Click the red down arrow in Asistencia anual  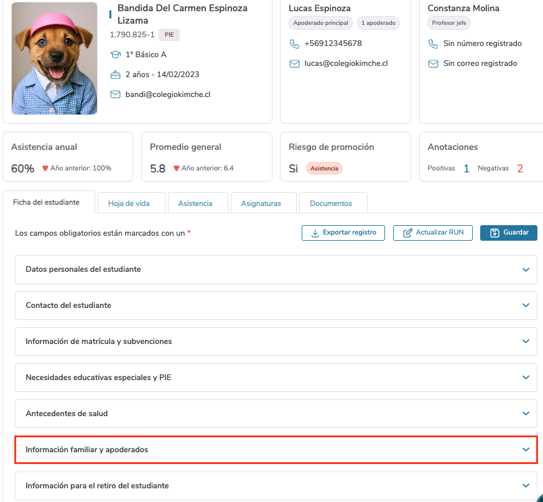click(45, 169)
